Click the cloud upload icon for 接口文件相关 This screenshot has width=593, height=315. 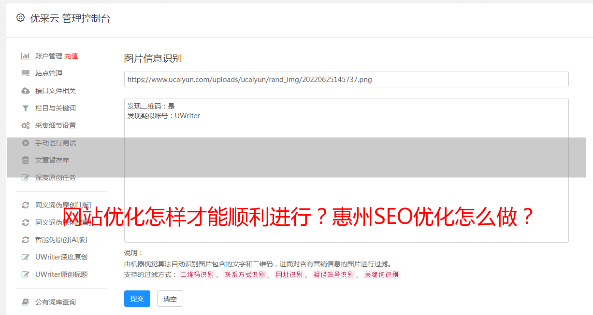[26, 91]
